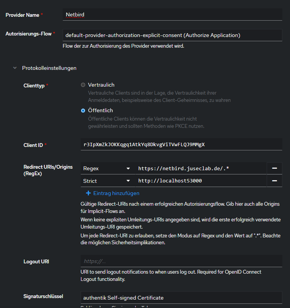The image size is (290, 308).
Task: Click the Vertraulich radio label text
Action: pyautogui.click(x=101, y=85)
